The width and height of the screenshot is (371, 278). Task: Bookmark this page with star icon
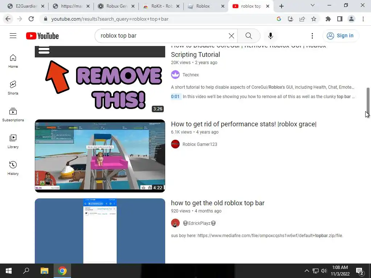[x=314, y=19]
